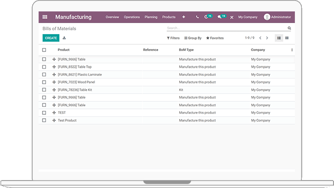Click the CREATE button
The image size is (334, 188).
[x=51, y=38]
